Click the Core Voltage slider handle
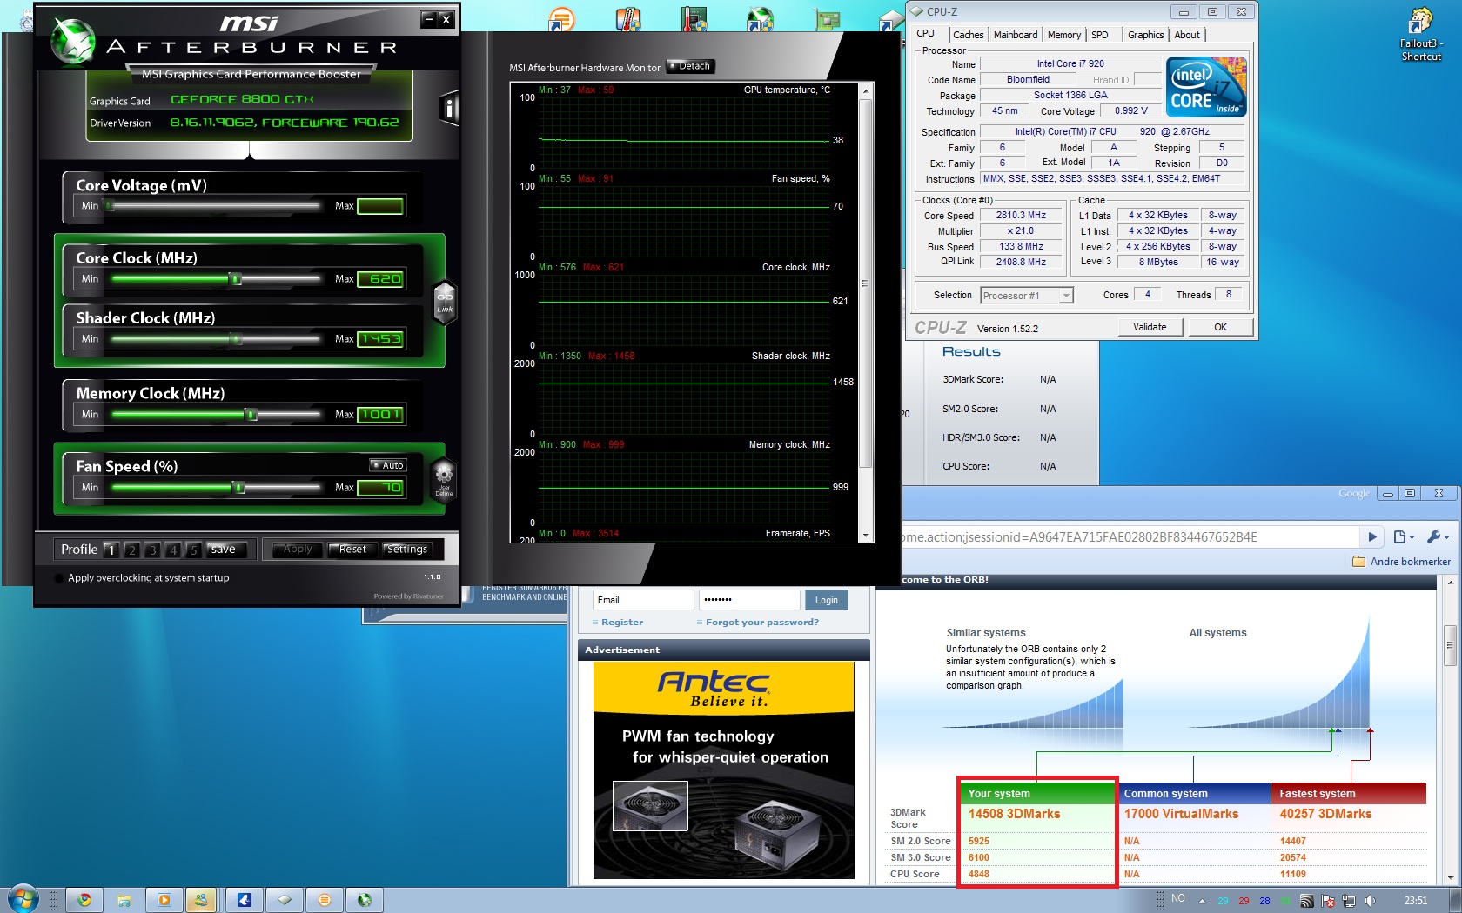 click(109, 206)
